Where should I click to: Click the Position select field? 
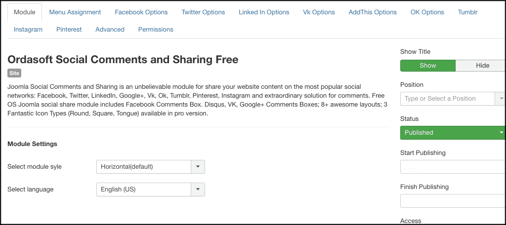tap(448, 99)
